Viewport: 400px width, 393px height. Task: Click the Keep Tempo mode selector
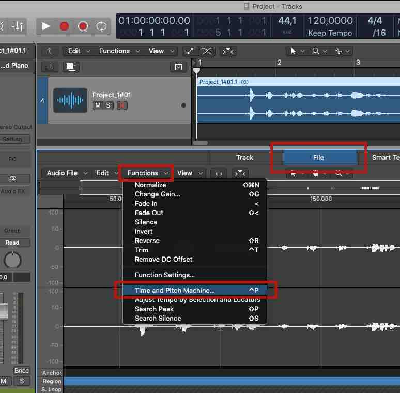pyautogui.click(x=330, y=33)
